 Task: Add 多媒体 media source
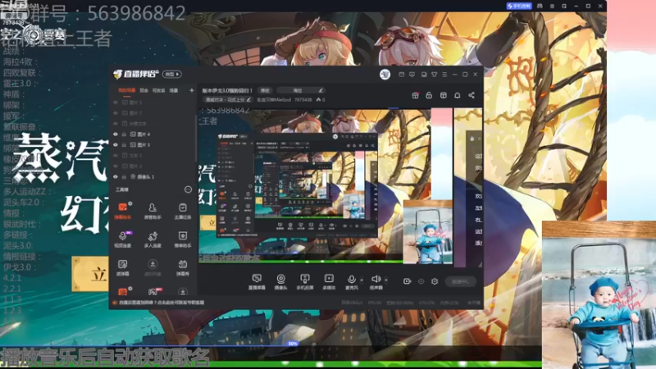pos(329,282)
